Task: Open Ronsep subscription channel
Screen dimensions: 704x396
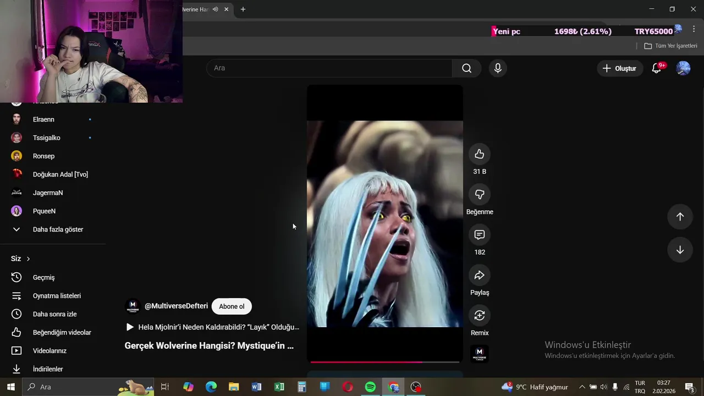Action: coord(52,156)
